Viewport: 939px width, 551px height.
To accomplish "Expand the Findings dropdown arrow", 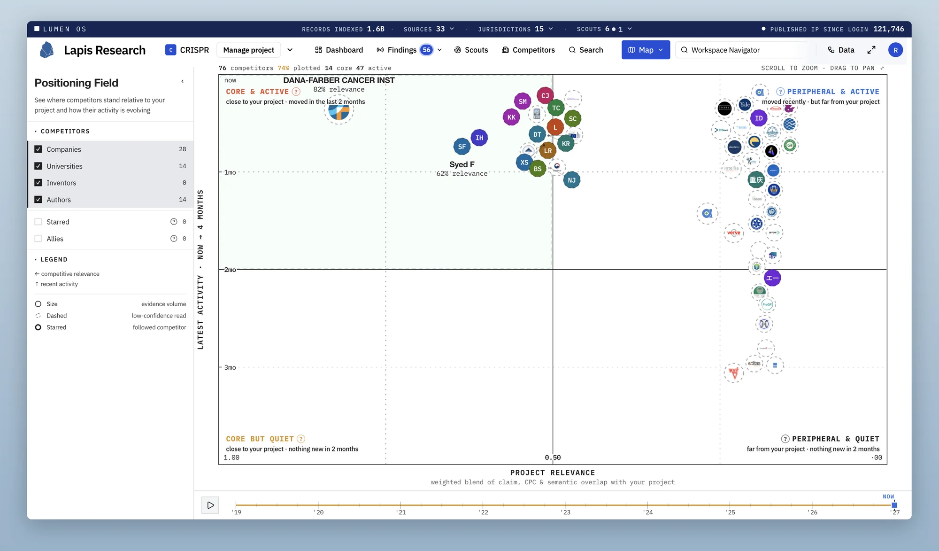I will (x=439, y=50).
